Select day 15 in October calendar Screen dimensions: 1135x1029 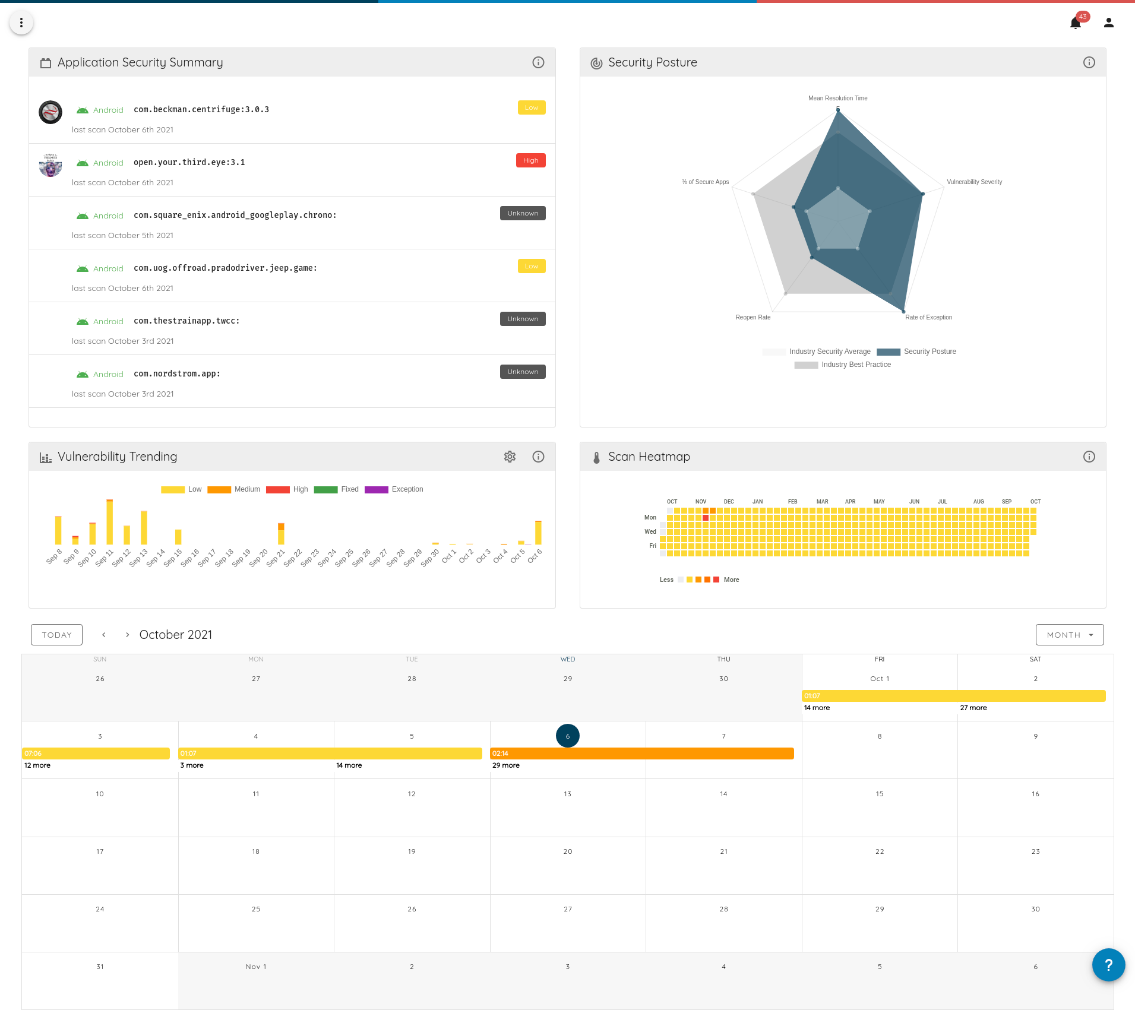click(880, 794)
